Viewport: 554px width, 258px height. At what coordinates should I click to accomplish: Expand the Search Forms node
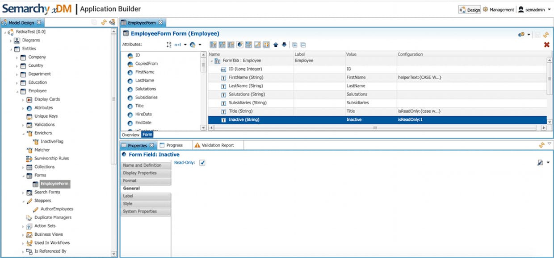23,192
